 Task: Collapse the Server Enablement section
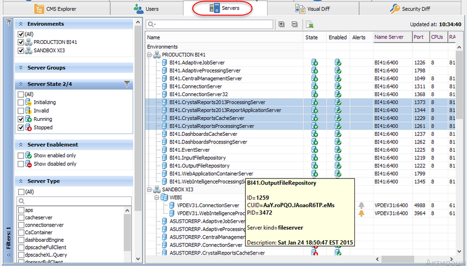coord(21,145)
